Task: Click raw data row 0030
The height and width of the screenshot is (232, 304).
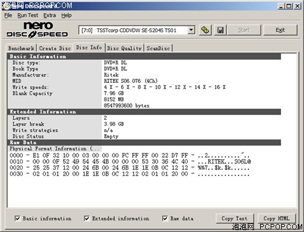Action: coord(130,174)
